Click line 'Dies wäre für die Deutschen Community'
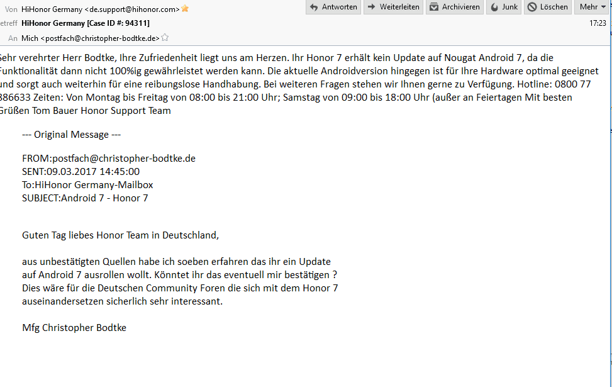The image size is (612, 387). tap(180, 288)
